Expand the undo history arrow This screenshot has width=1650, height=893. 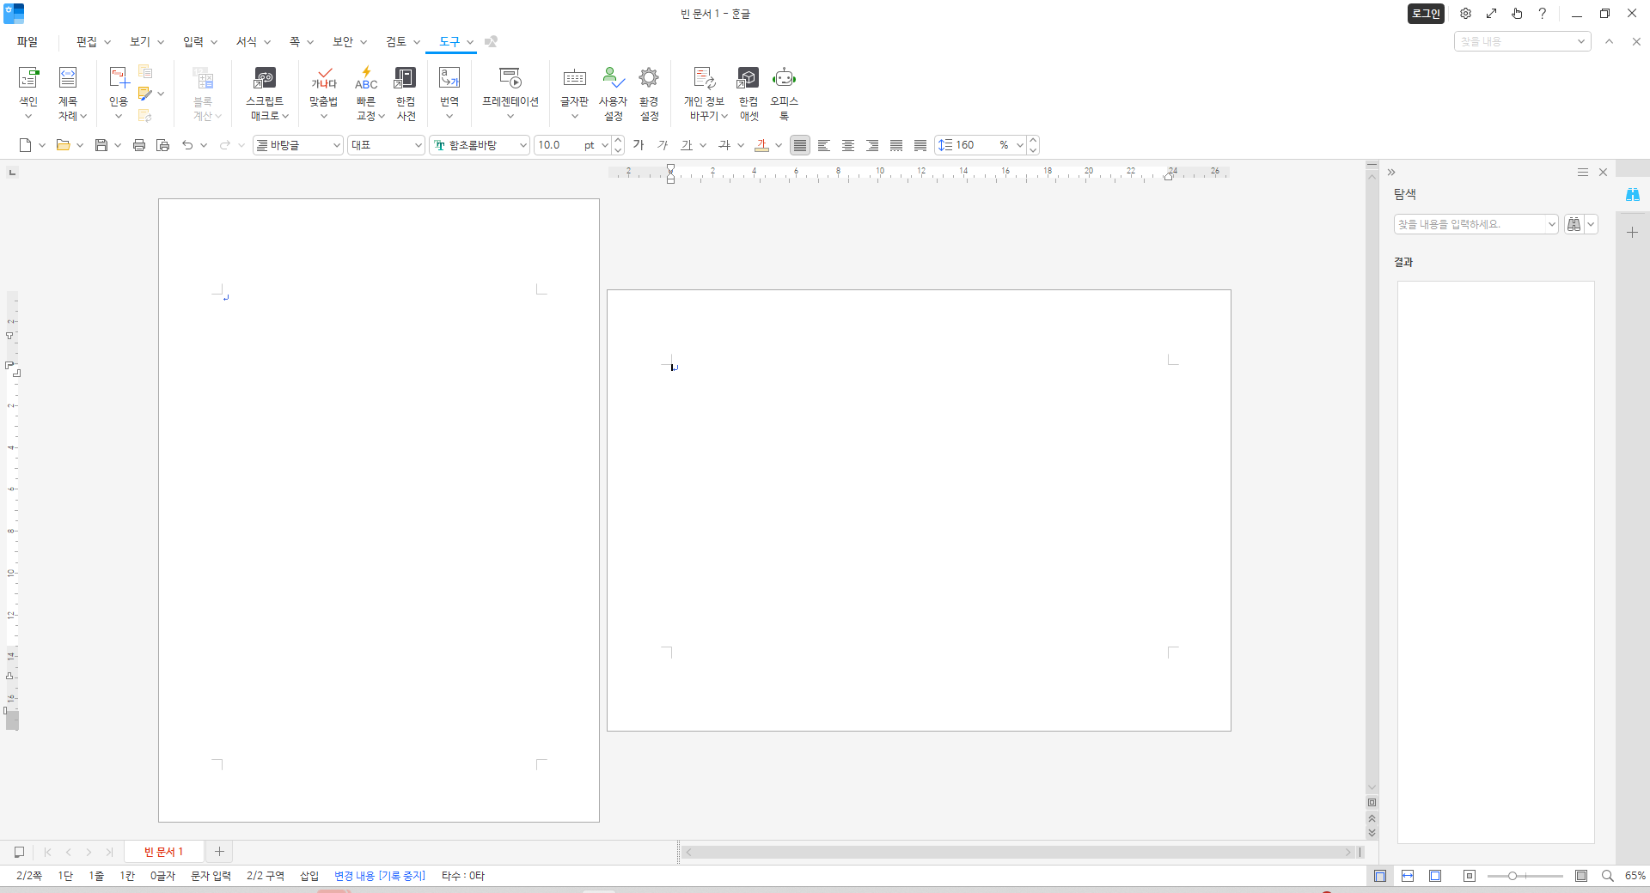(204, 145)
